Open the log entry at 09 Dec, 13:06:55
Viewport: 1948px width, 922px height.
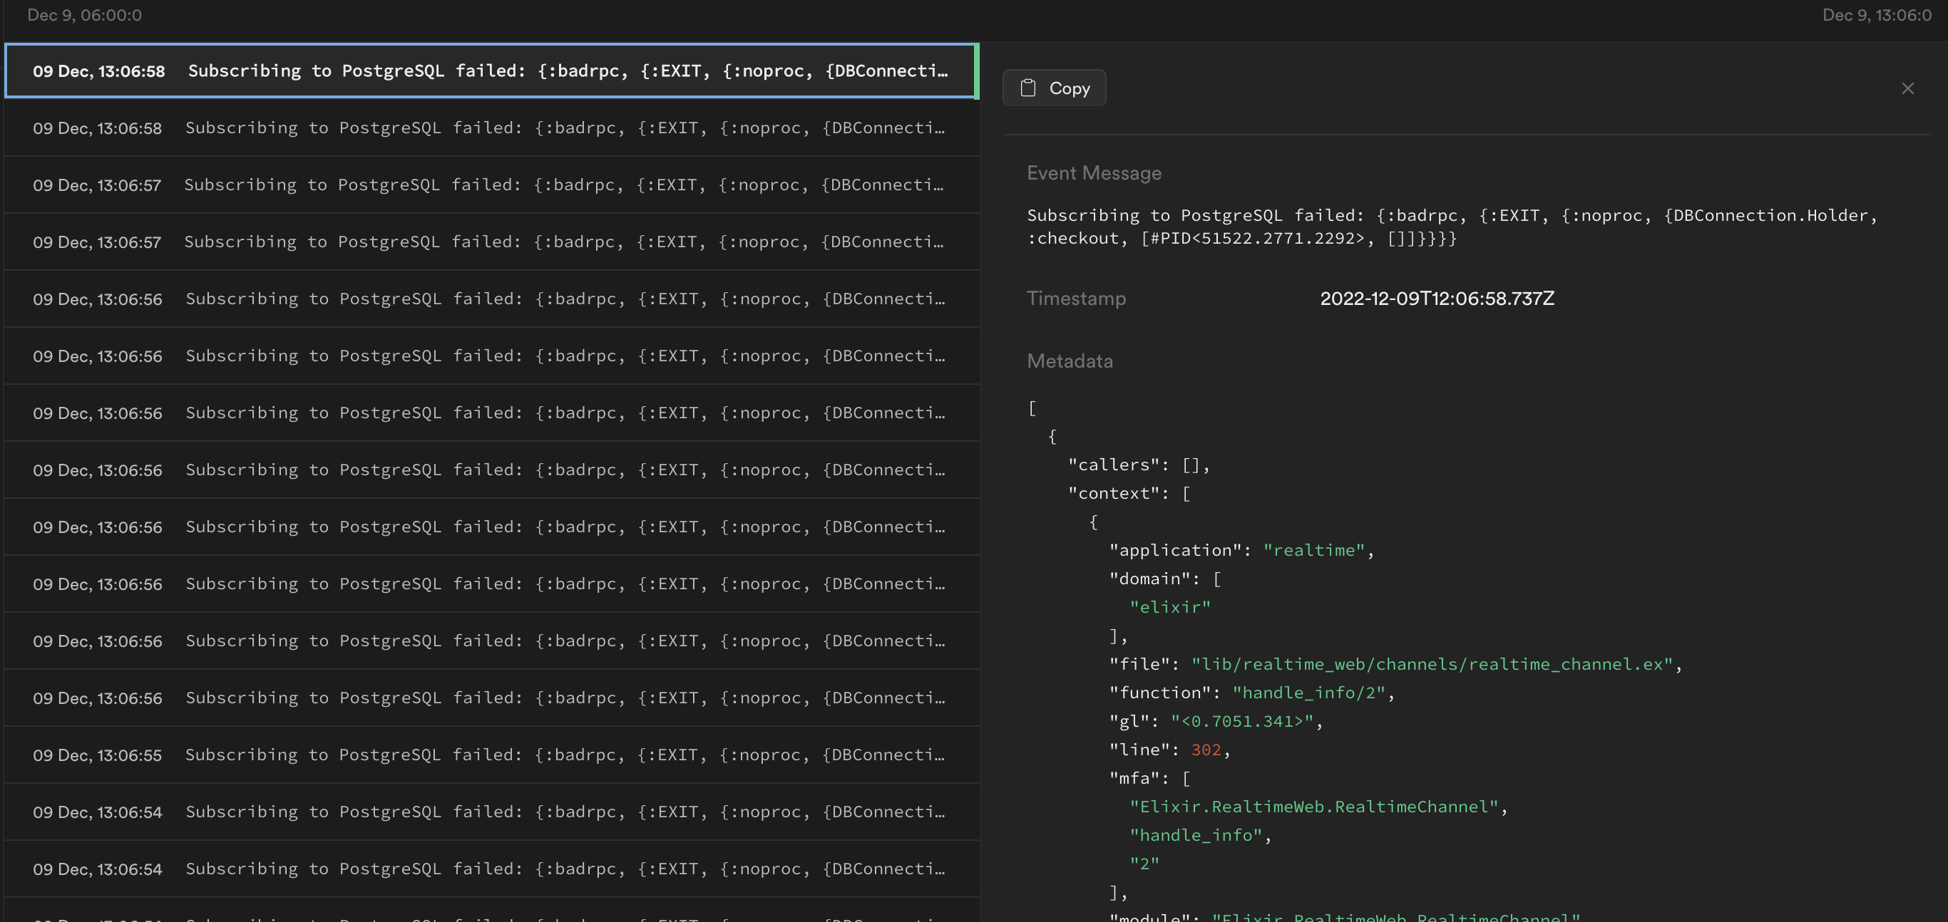[x=491, y=755]
